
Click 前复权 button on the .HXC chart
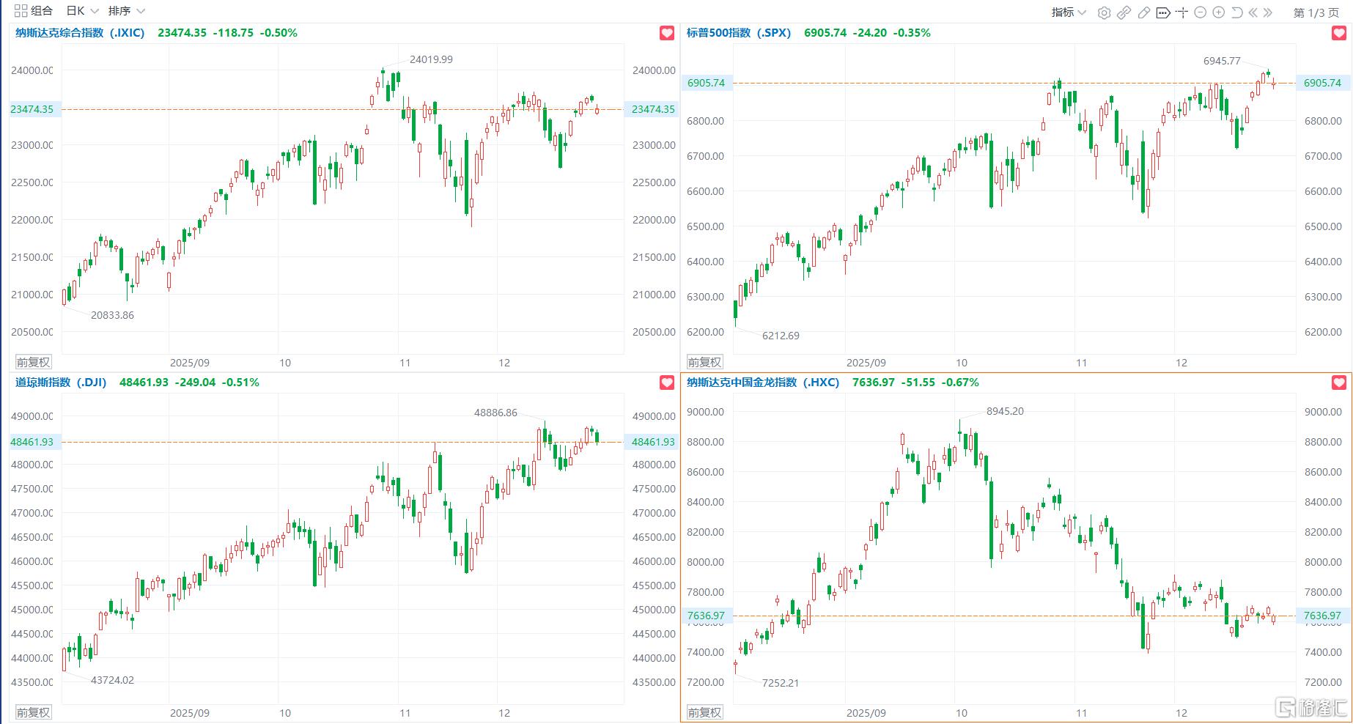(704, 712)
